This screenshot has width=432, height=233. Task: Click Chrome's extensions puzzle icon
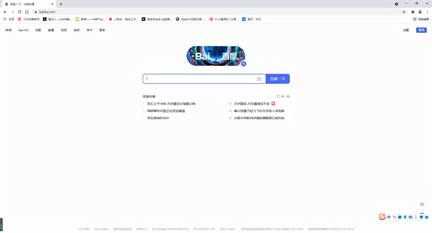pos(413,12)
